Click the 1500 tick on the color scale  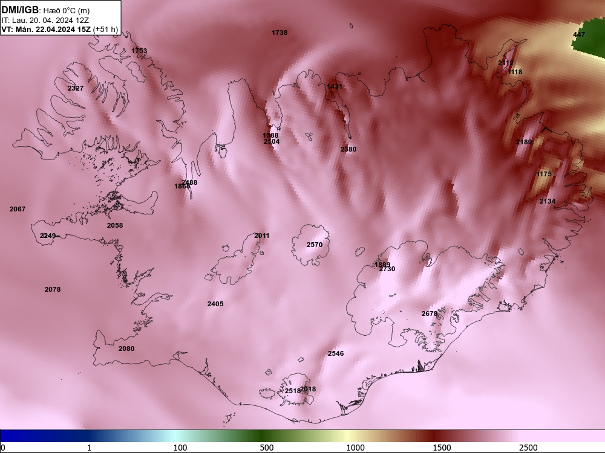(x=442, y=448)
